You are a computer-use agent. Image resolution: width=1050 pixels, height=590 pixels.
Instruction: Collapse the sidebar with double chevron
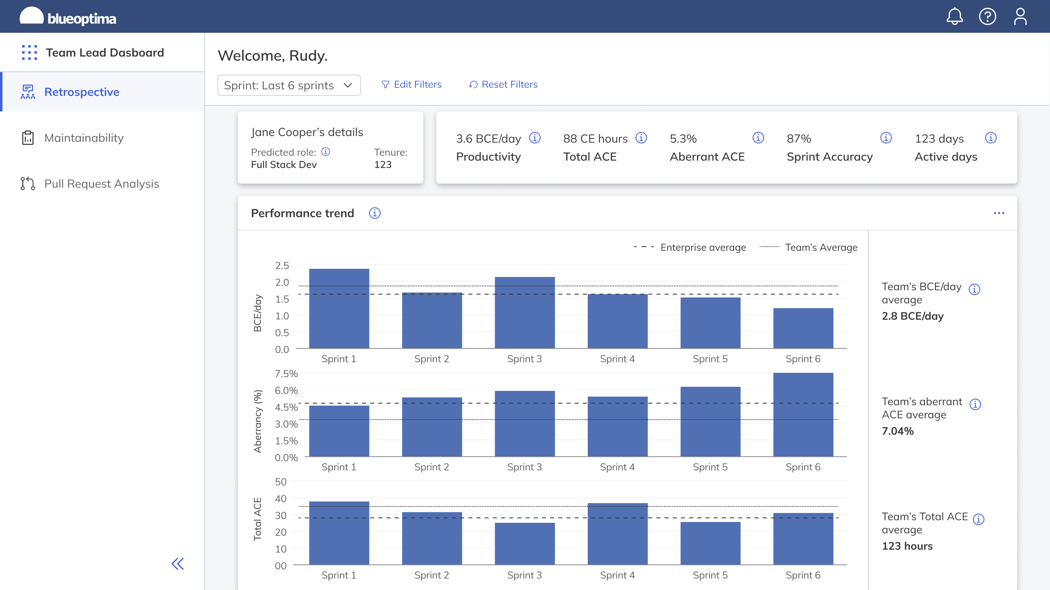(x=178, y=564)
